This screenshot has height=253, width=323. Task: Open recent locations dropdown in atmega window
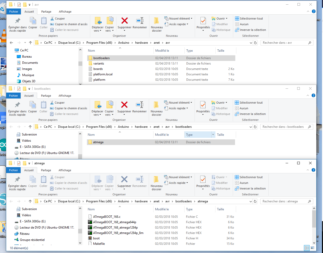[25, 201]
